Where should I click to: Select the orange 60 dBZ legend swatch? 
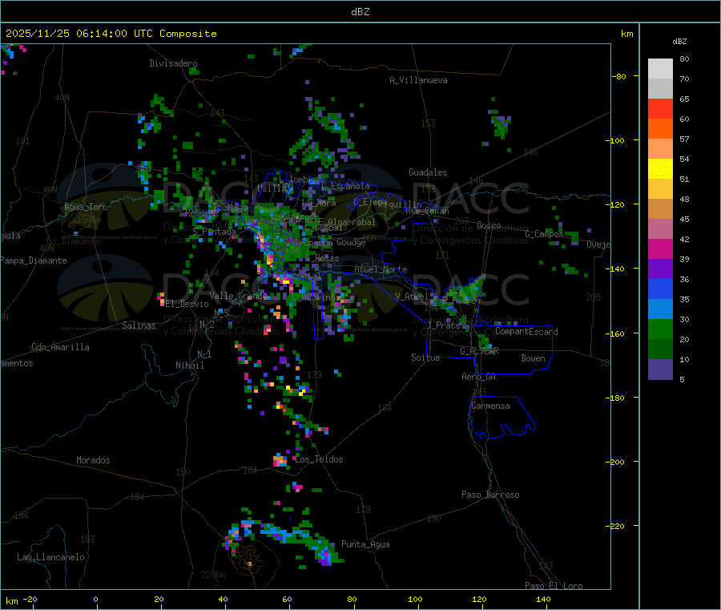click(660, 129)
